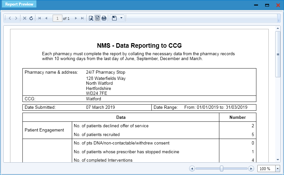Click 'Hertfordshire' address line
The image size is (284, 175).
98,88
